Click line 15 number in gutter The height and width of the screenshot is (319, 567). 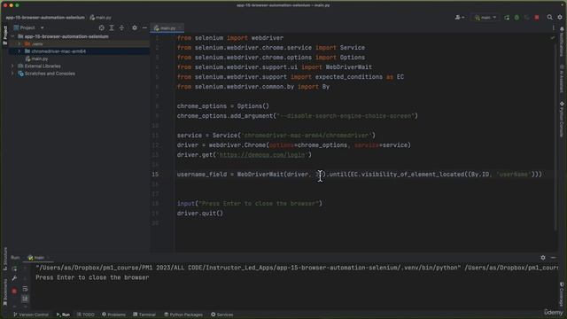155,175
